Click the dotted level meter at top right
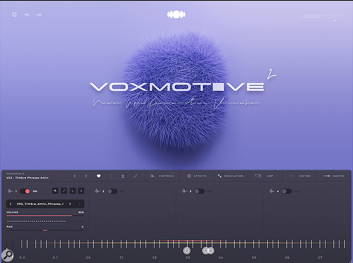This screenshot has height=263, width=353. pyautogui.click(x=321, y=16)
